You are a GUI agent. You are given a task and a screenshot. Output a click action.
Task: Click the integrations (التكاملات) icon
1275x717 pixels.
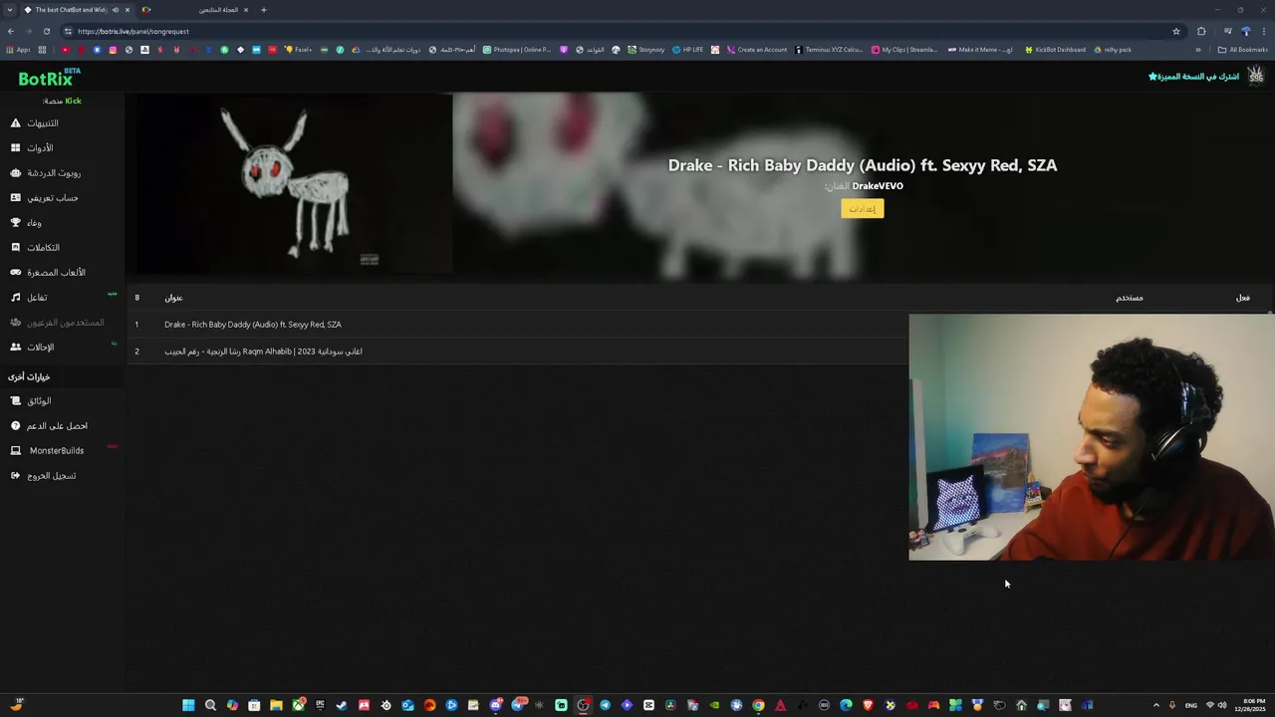[15, 248]
